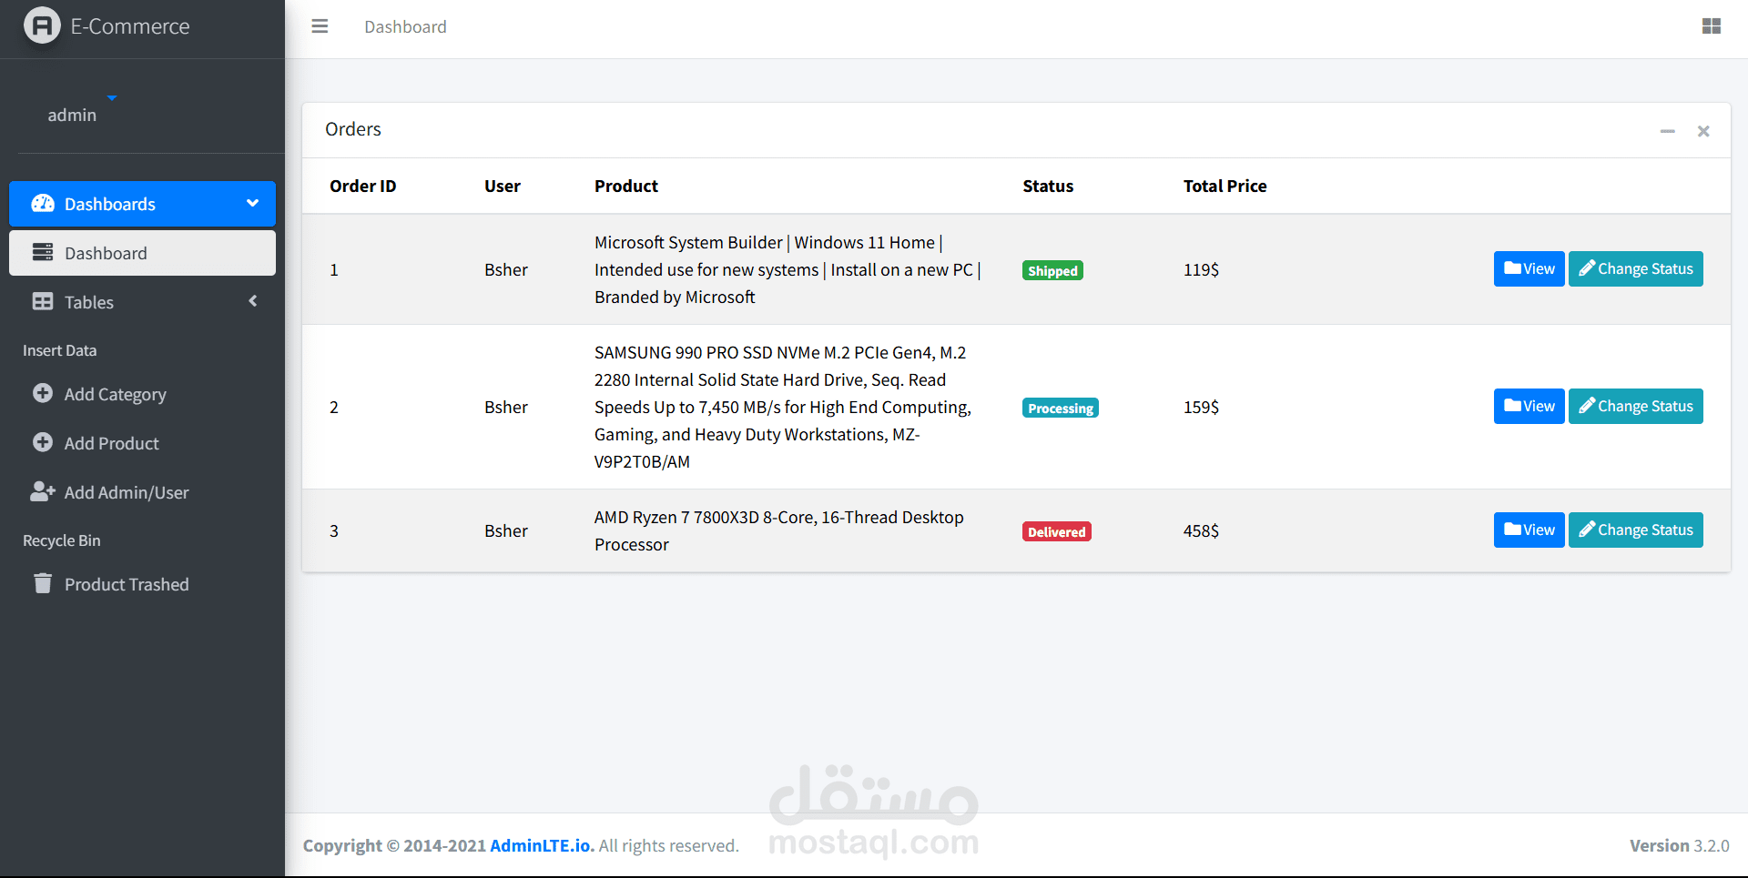
Task: Go to Add Product page
Action: 142,443
